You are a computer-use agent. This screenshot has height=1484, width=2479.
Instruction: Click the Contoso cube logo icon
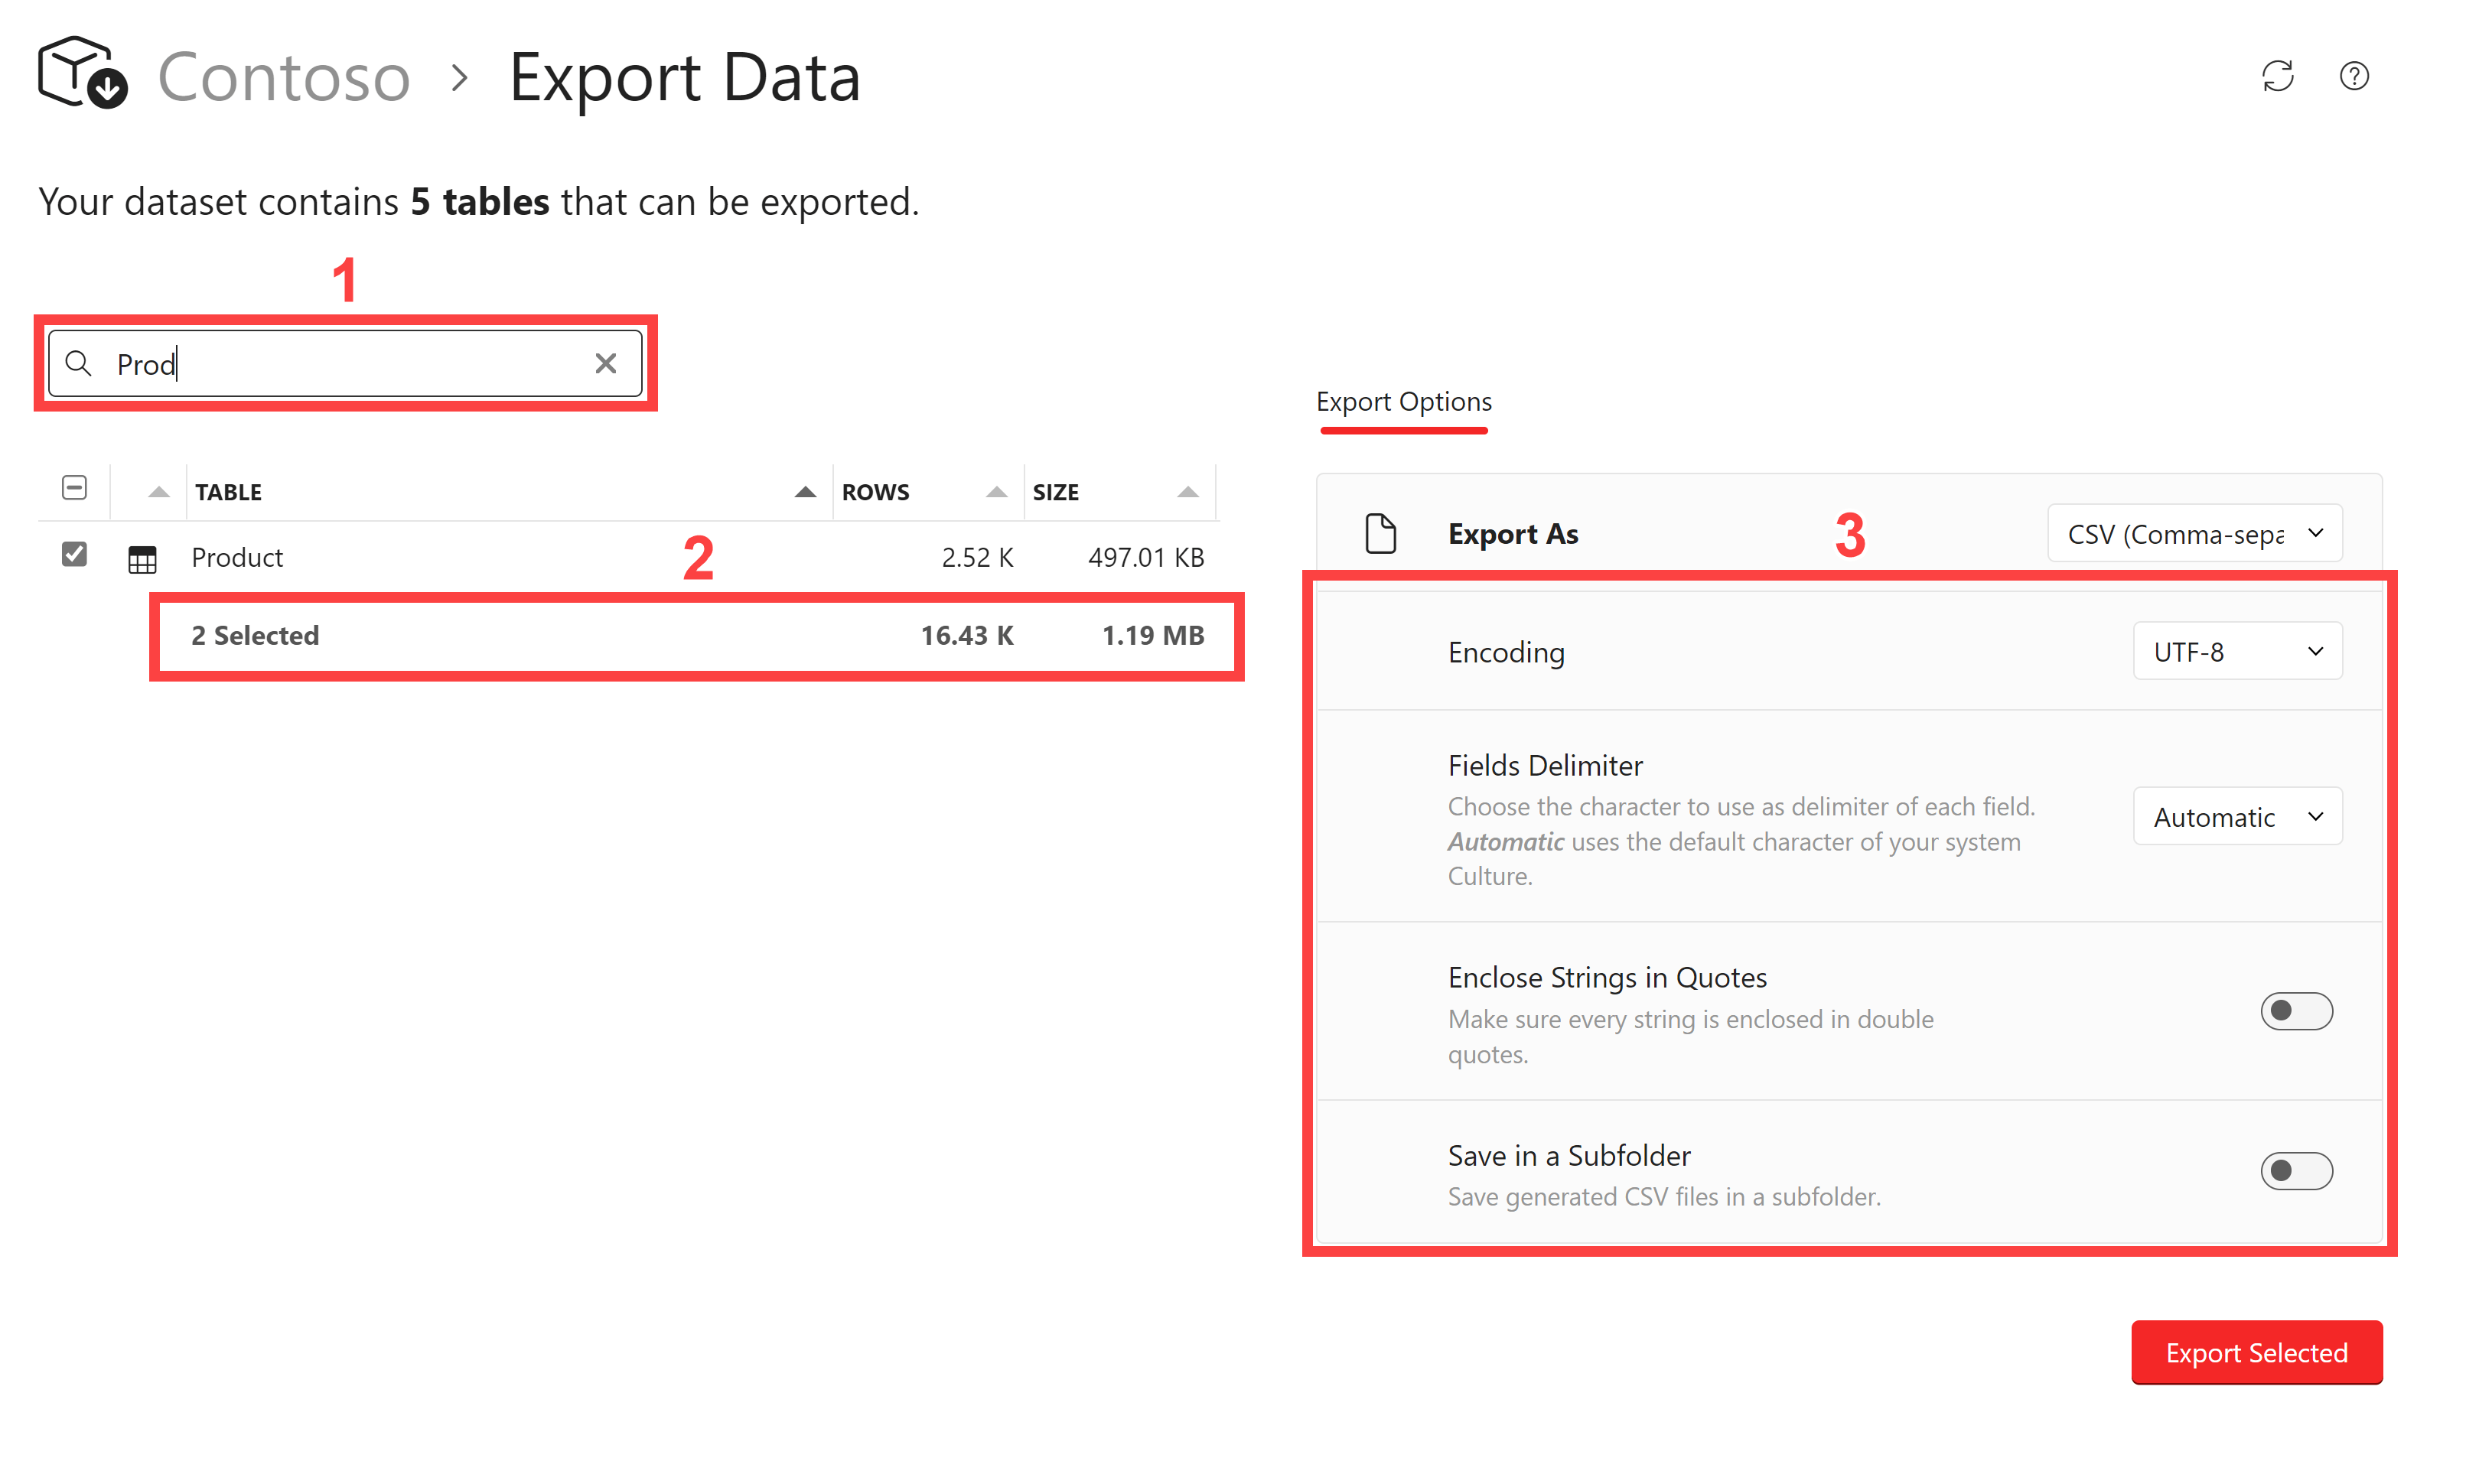tap(82, 73)
